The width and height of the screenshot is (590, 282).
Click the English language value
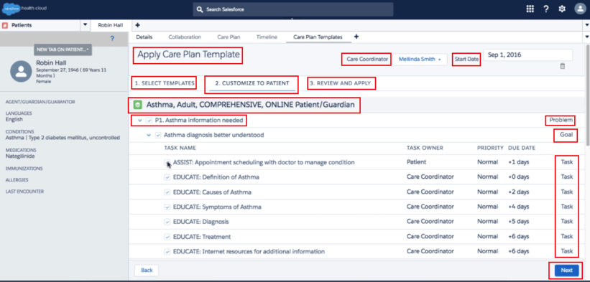tap(14, 119)
